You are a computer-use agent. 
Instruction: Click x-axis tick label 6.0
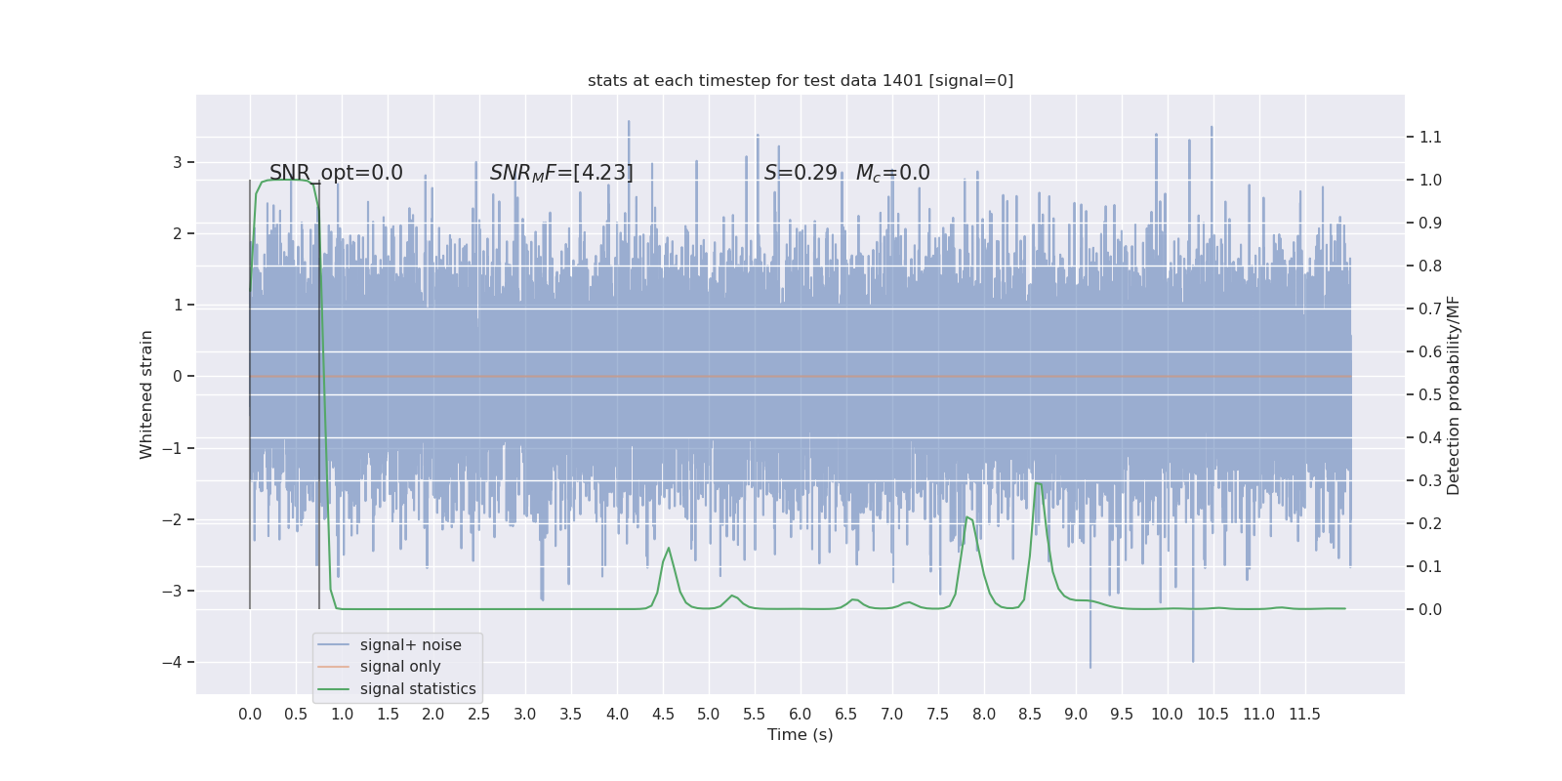(801, 714)
